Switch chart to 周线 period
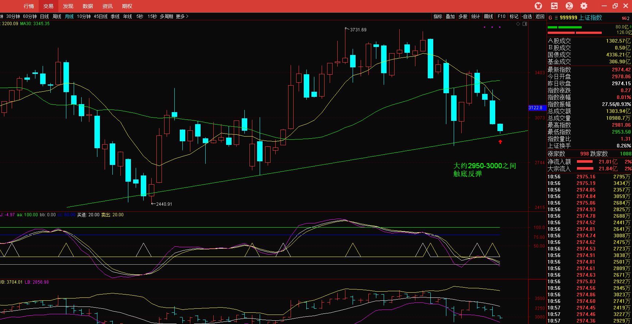Screen dimensions: 632x324 pyautogui.click(x=57, y=16)
